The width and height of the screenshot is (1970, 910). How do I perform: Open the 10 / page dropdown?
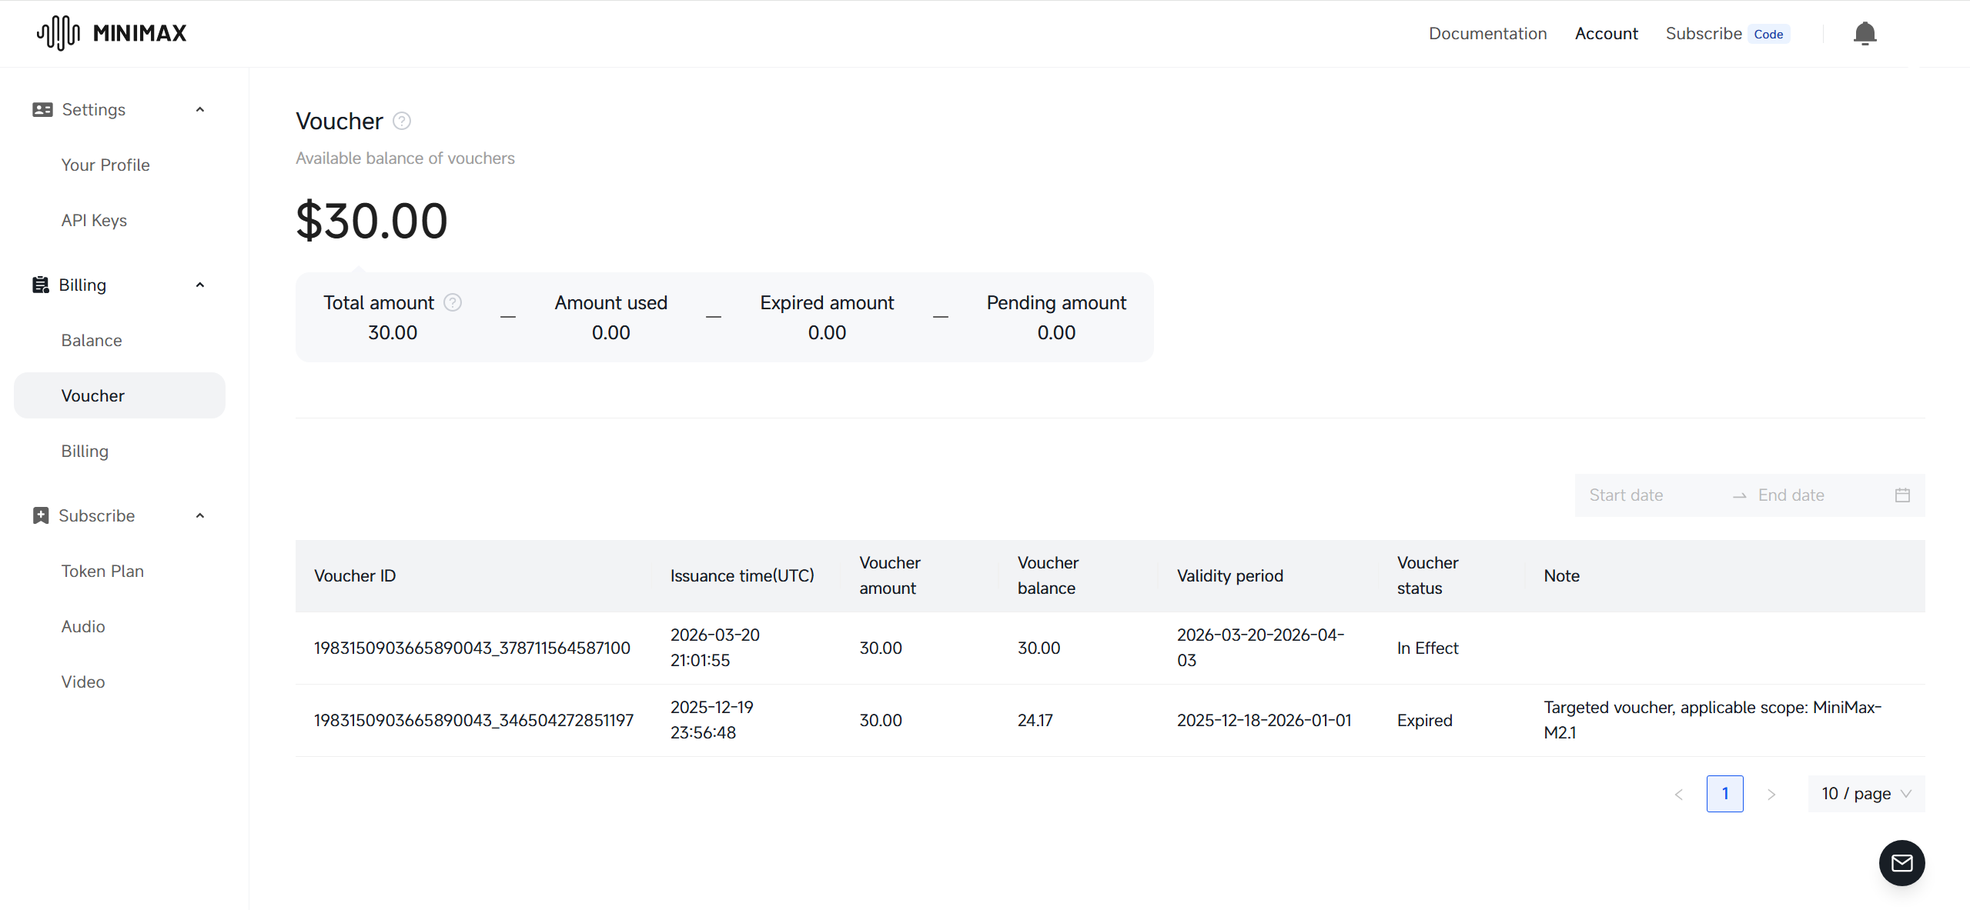point(1866,793)
